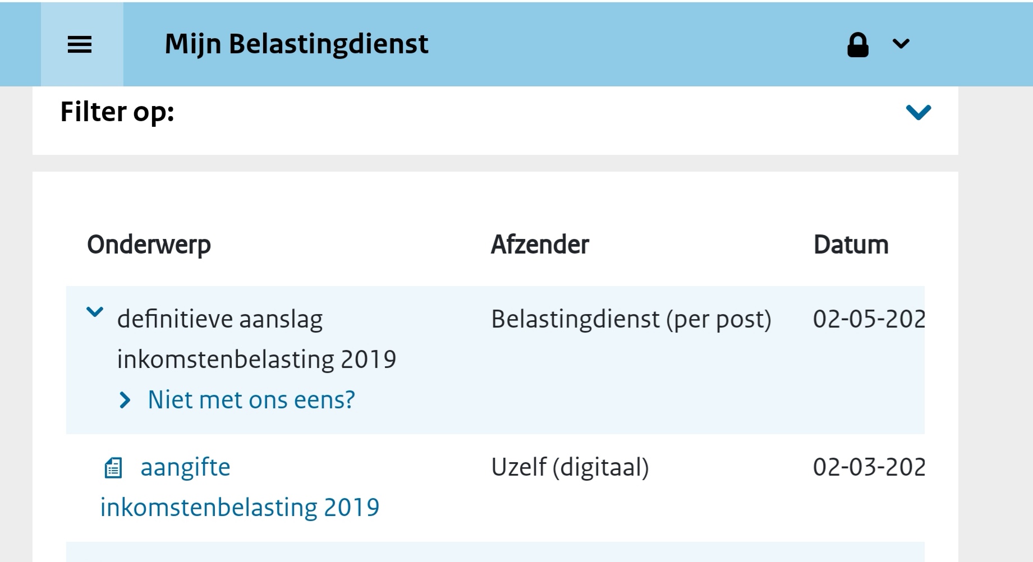This screenshot has width=1033, height=562.
Task: Sort by the Onderwerp column header
Action: point(149,245)
